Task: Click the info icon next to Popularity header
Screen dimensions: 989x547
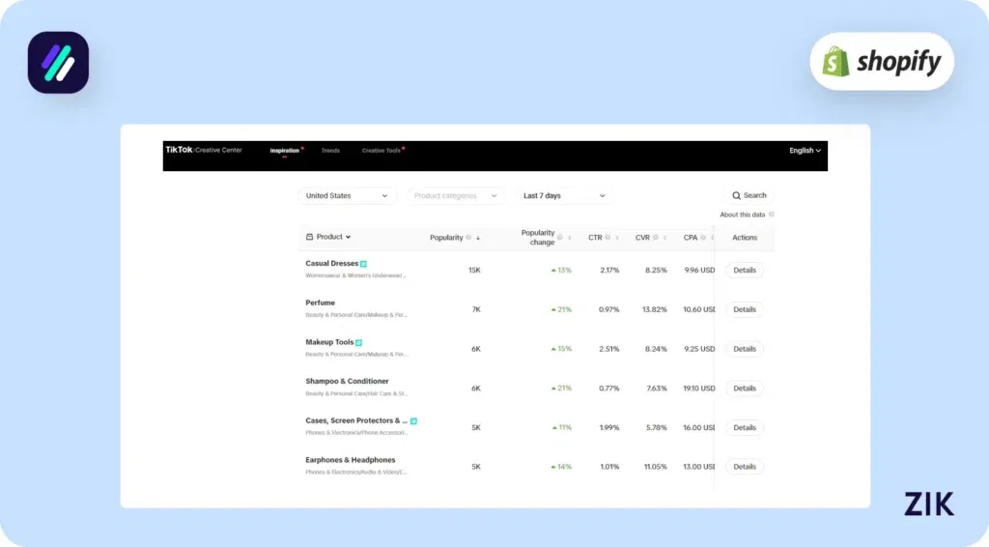Action: coord(468,237)
